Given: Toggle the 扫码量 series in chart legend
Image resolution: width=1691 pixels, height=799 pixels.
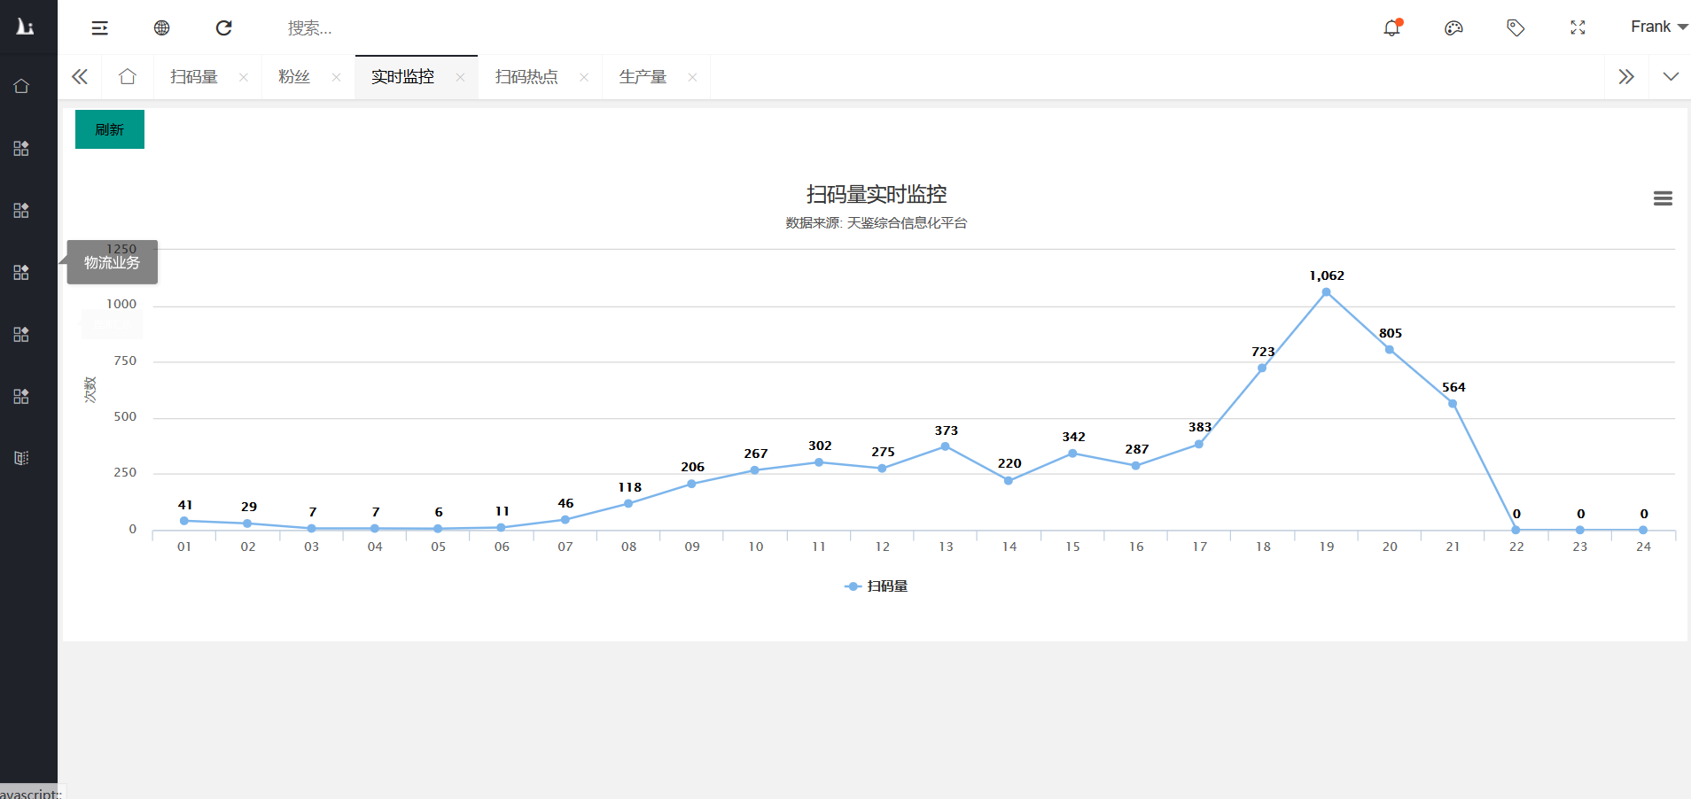Looking at the screenshot, I should pos(877,586).
